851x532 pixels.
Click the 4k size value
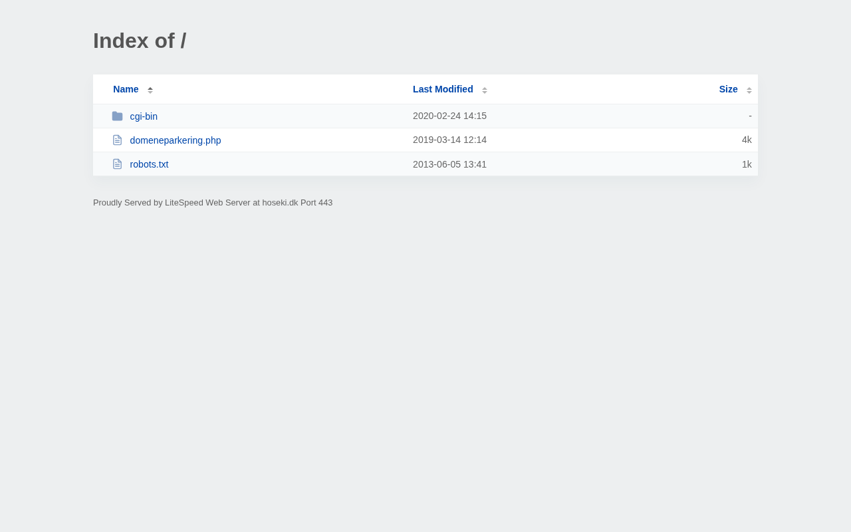tap(747, 140)
